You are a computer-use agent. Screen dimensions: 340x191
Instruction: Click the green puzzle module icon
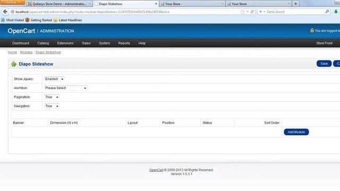pyautogui.click(x=14, y=64)
